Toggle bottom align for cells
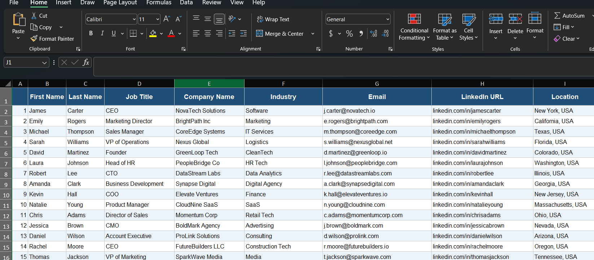594x260 pixels. 219,19
